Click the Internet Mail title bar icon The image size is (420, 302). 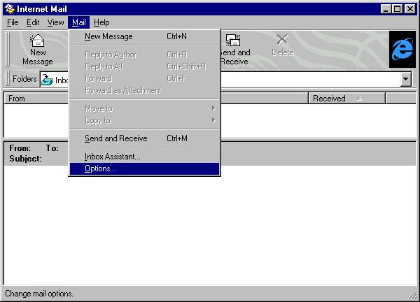(10, 9)
